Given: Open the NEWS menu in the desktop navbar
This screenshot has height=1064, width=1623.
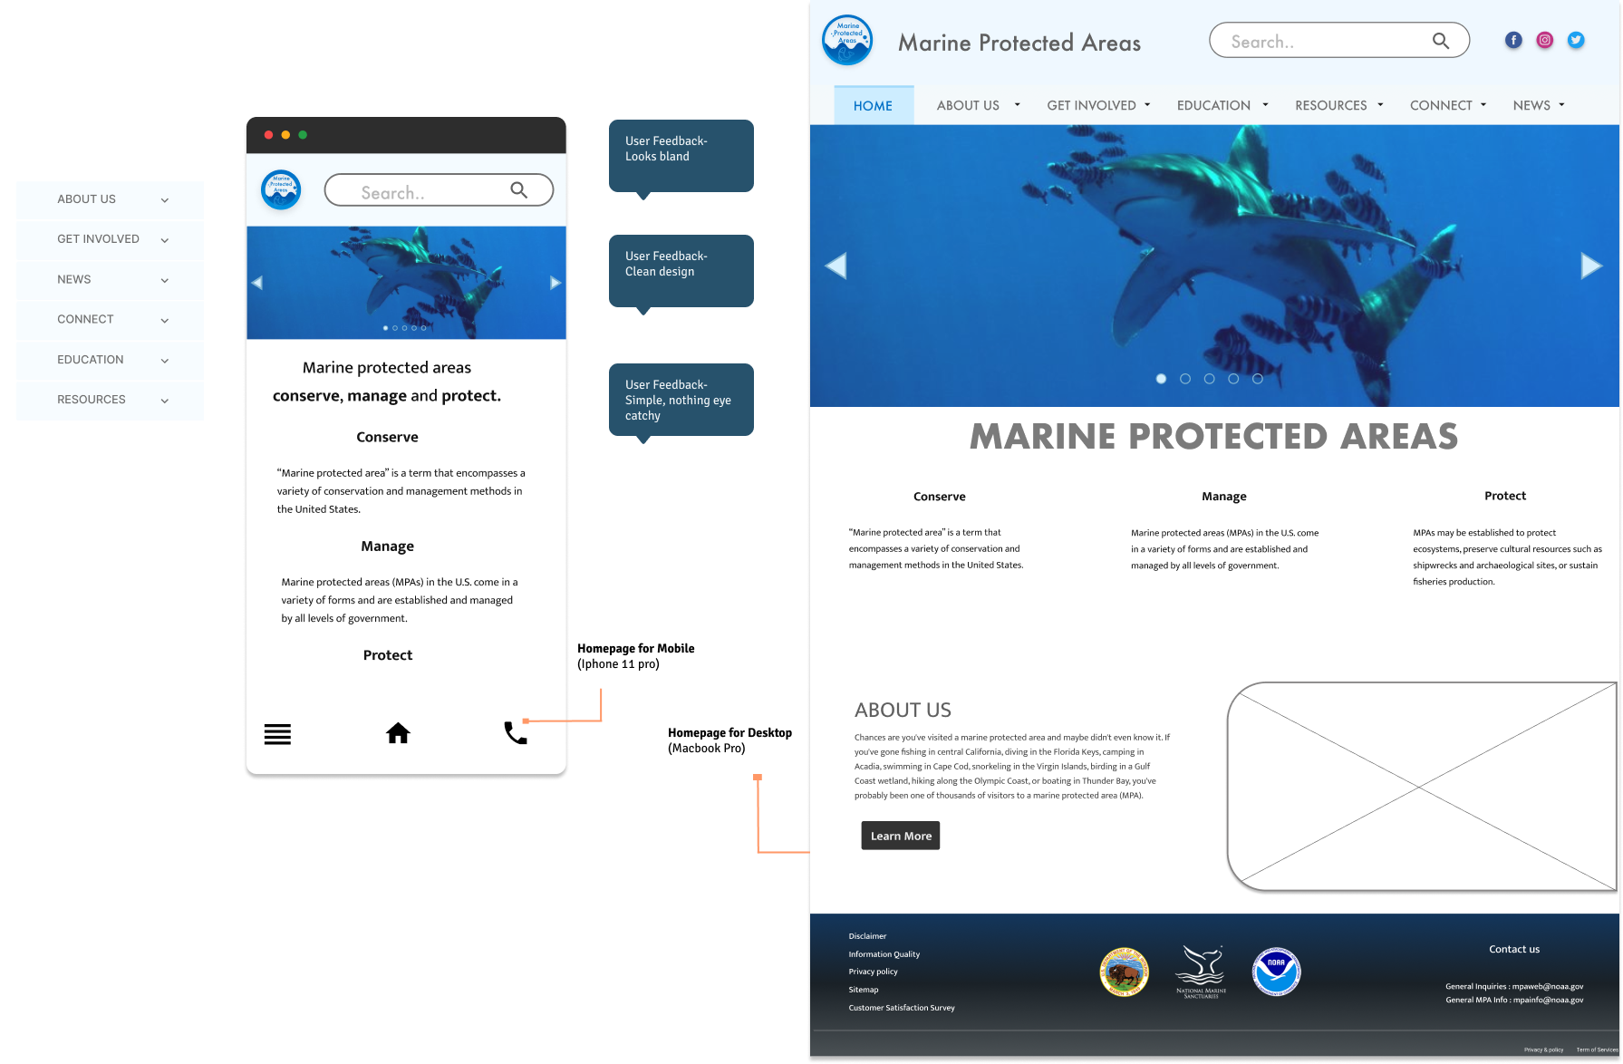Looking at the screenshot, I should pyautogui.click(x=1538, y=105).
